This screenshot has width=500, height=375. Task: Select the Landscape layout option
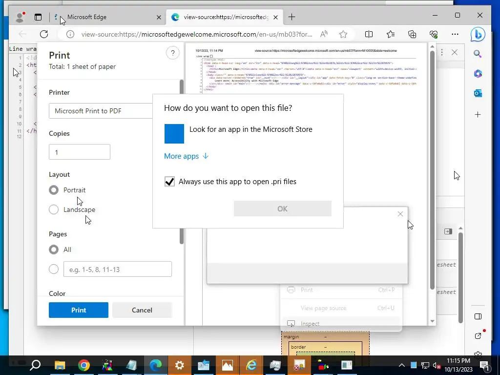pyautogui.click(x=54, y=209)
